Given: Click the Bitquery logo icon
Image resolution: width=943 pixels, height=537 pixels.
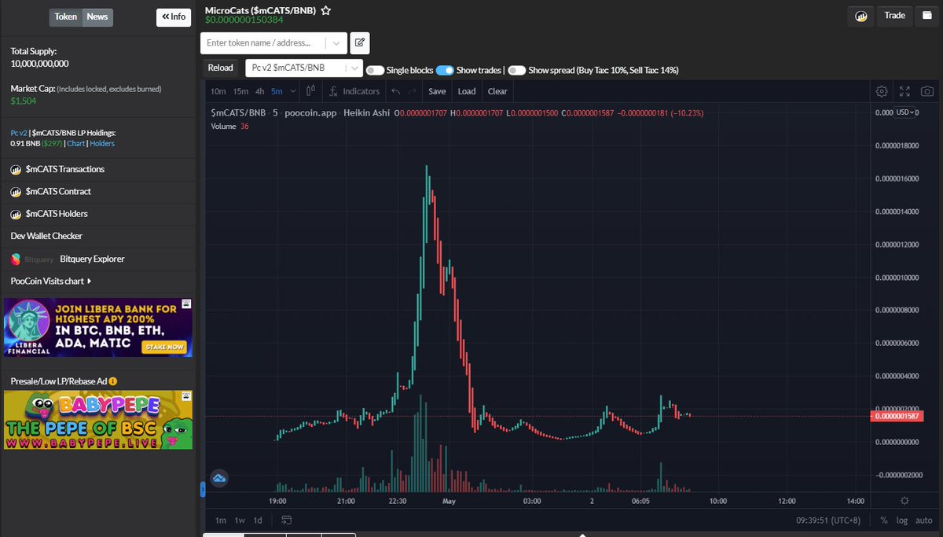Looking at the screenshot, I should coord(16,259).
